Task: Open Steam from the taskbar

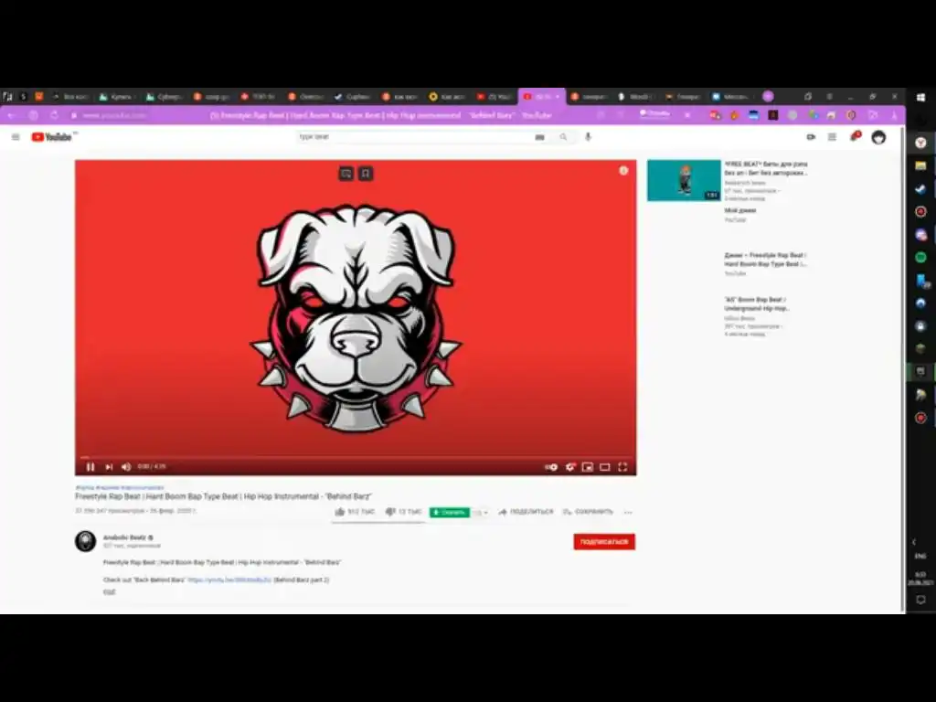Action: [x=920, y=188]
